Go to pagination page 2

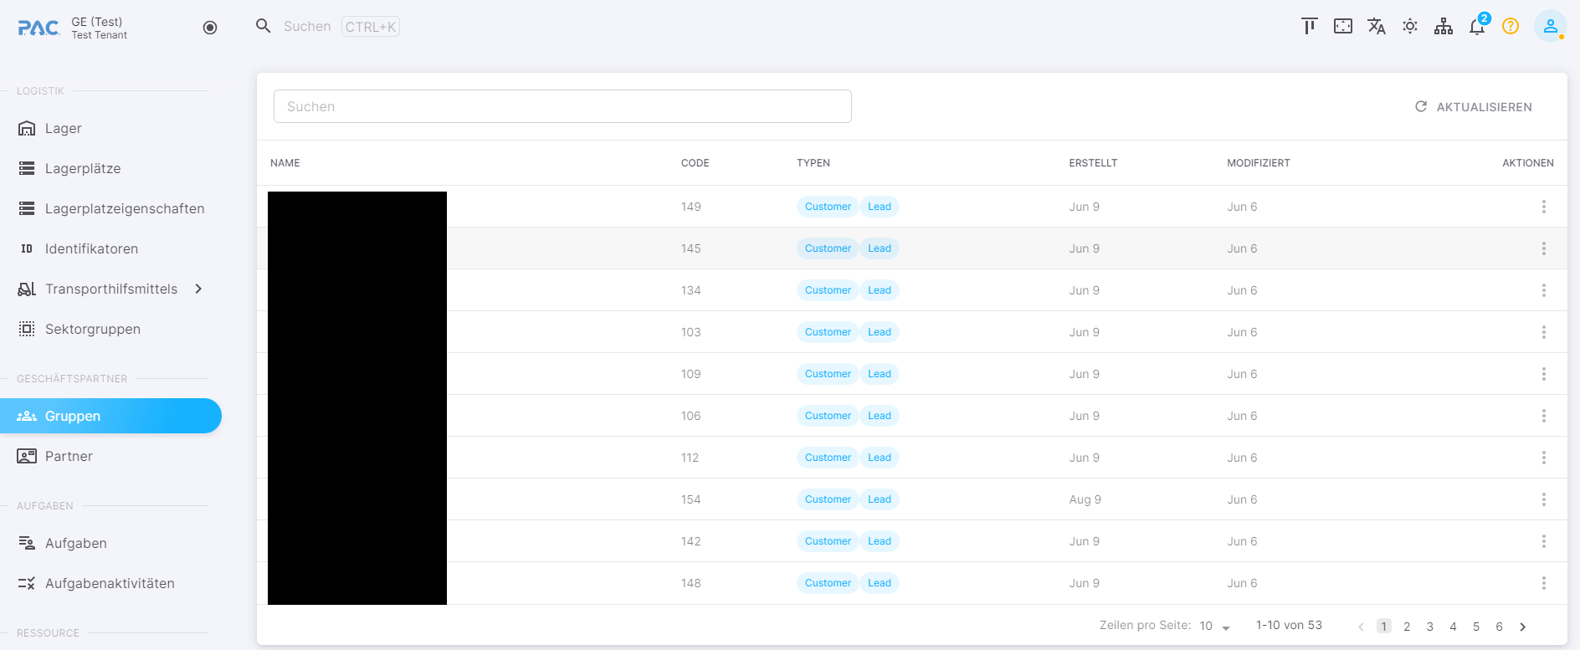click(x=1407, y=627)
